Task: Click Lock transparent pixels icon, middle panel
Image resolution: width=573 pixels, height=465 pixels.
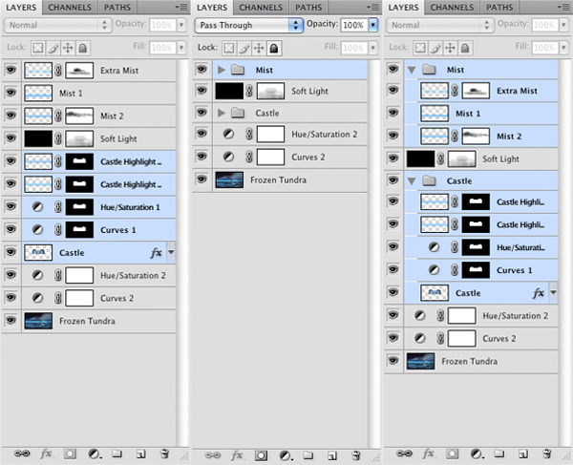Action: tap(229, 48)
